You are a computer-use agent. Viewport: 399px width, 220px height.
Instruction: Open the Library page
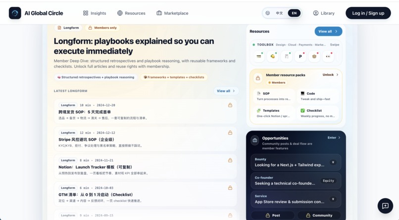click(x=324, y=13)
